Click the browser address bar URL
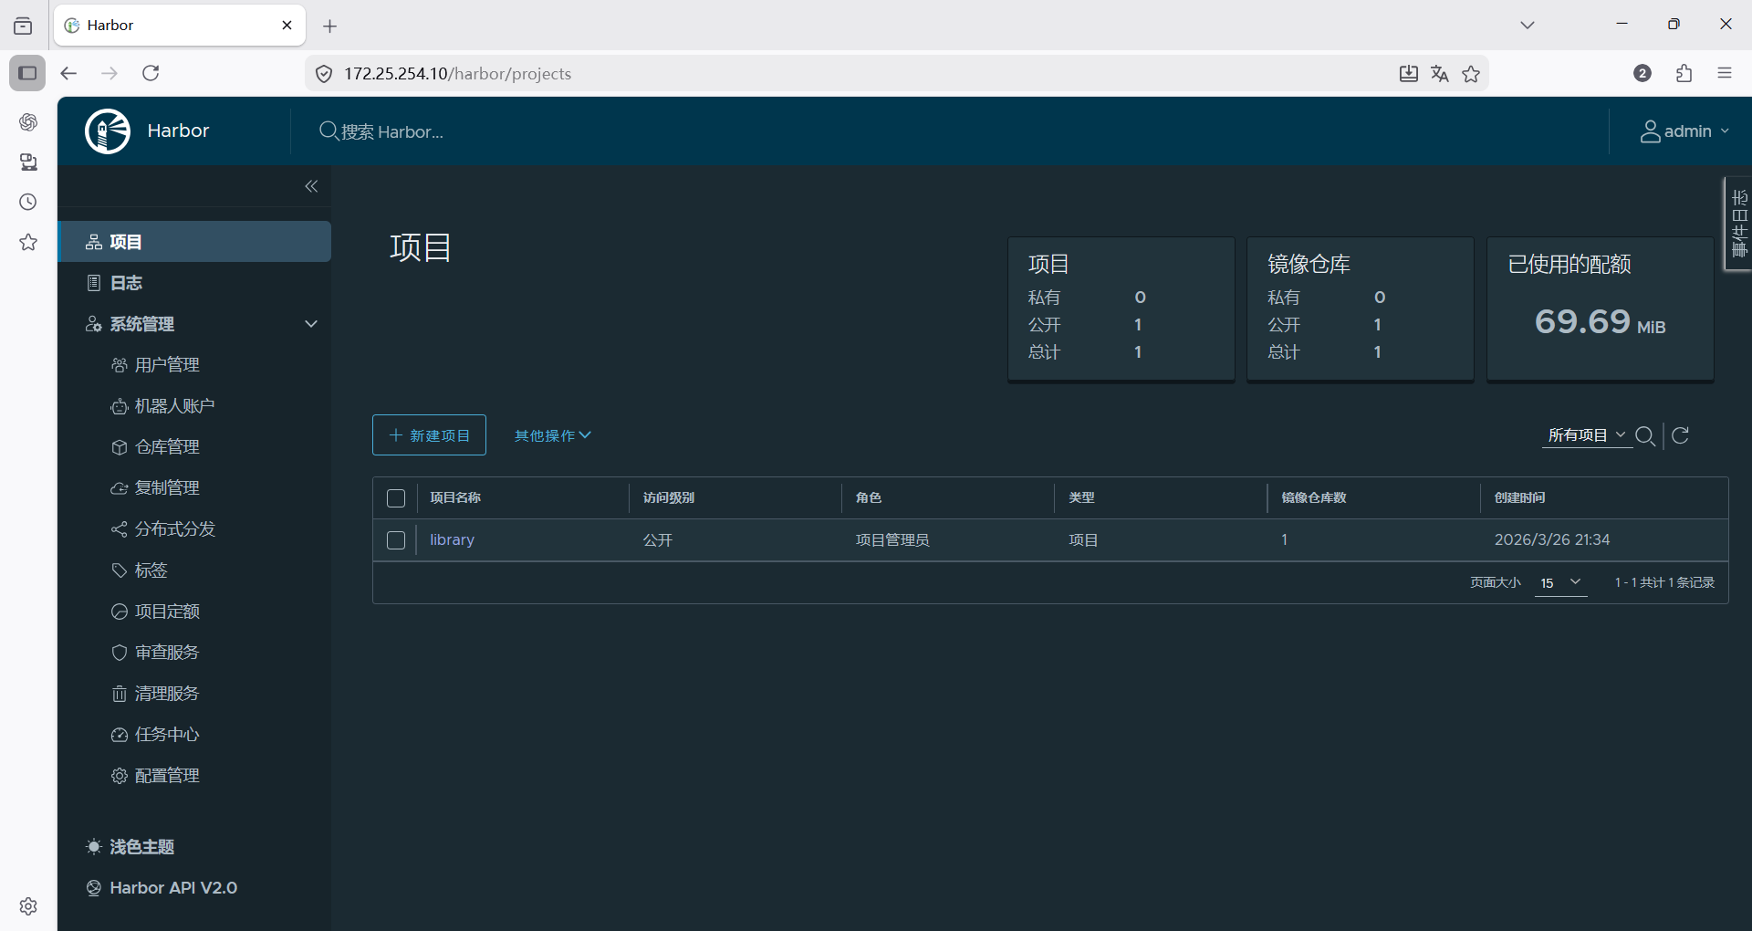 click(457, 74)
